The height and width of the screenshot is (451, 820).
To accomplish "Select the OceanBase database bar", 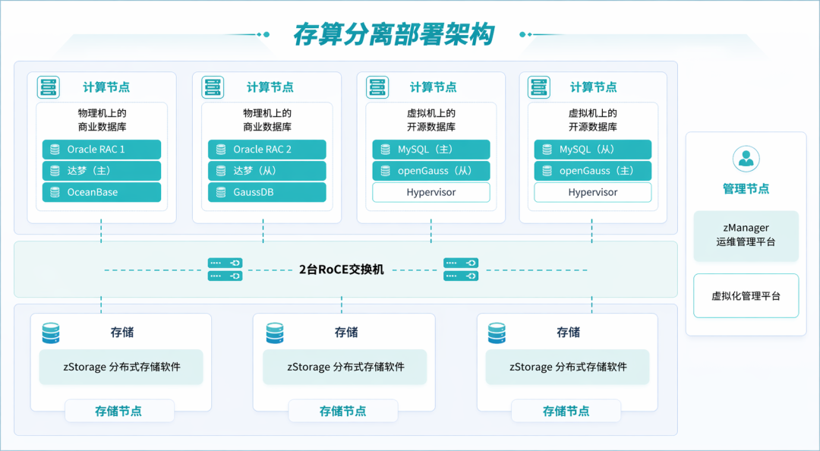I will (x=102, y=193).
